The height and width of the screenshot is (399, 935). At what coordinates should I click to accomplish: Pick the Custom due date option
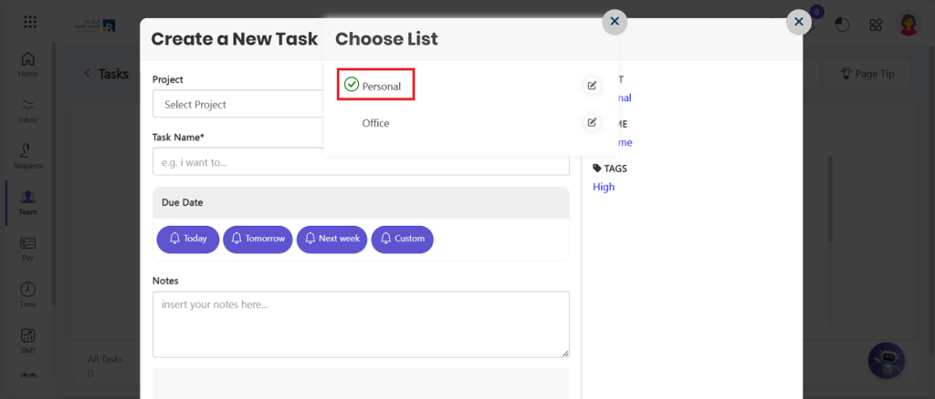[402, 239]
